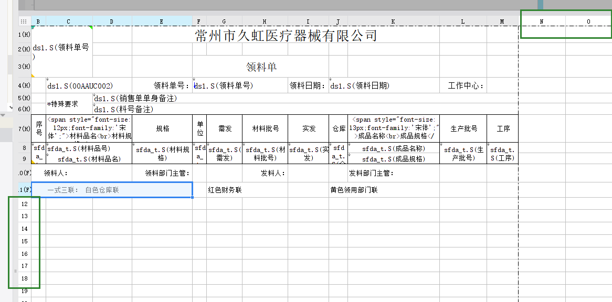Click the company title 常州市久虹医疗器械有限公司 cell
The image size is (612, 302).
286,35
